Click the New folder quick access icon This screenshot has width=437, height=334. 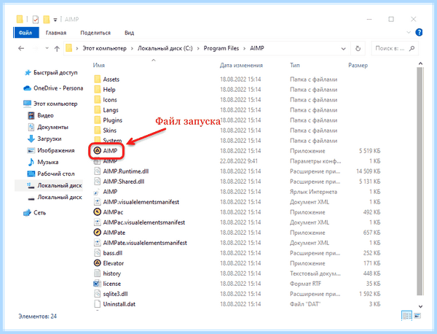(x=47, y=19)
